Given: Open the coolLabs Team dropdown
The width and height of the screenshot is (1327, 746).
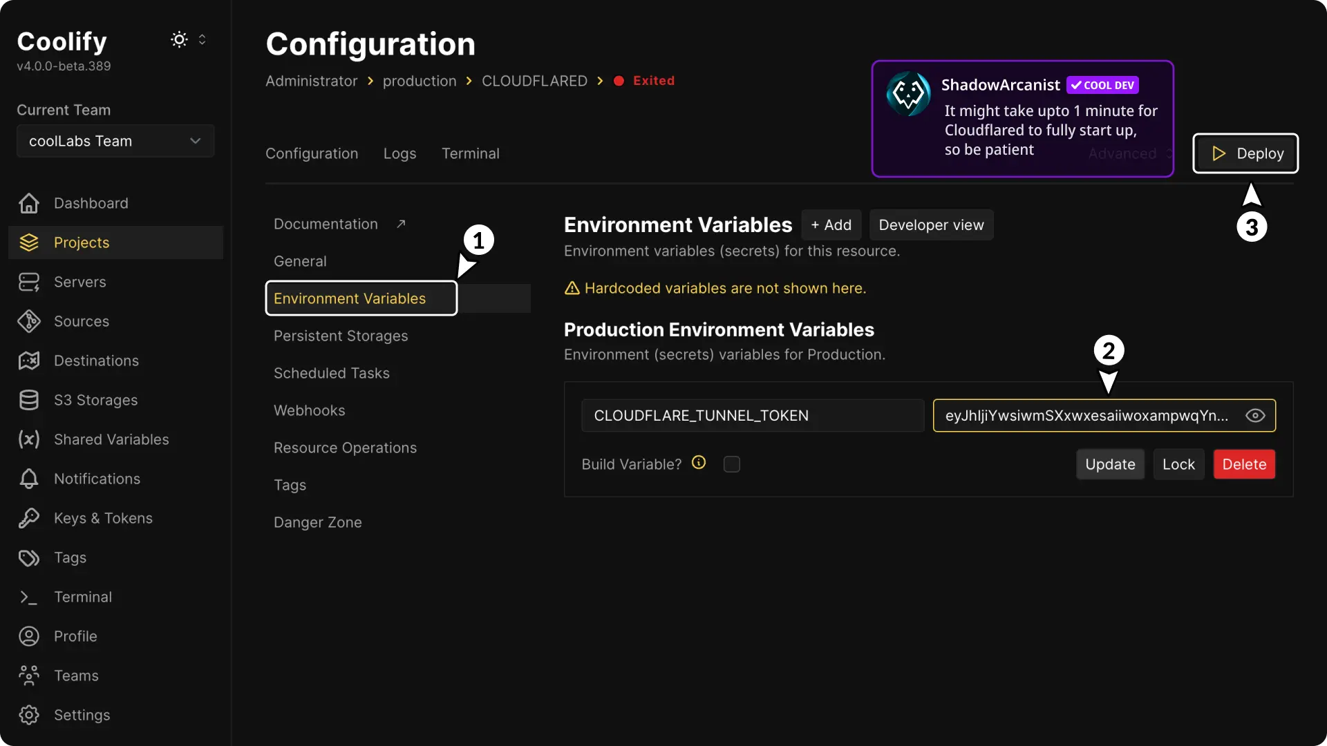Looking at the screenshot, I should pos(115,141).
